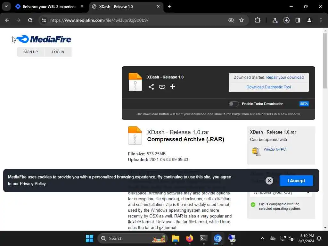328x246 pixels.
Task: Open the browser profile menu
Action: coord(309,20)
